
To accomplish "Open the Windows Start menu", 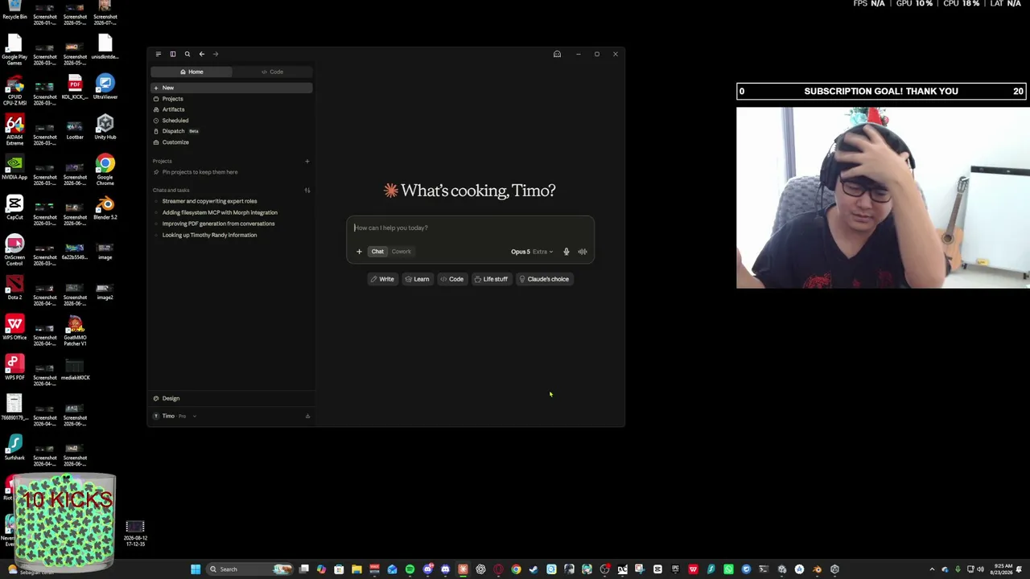I will tap(196, 569).
